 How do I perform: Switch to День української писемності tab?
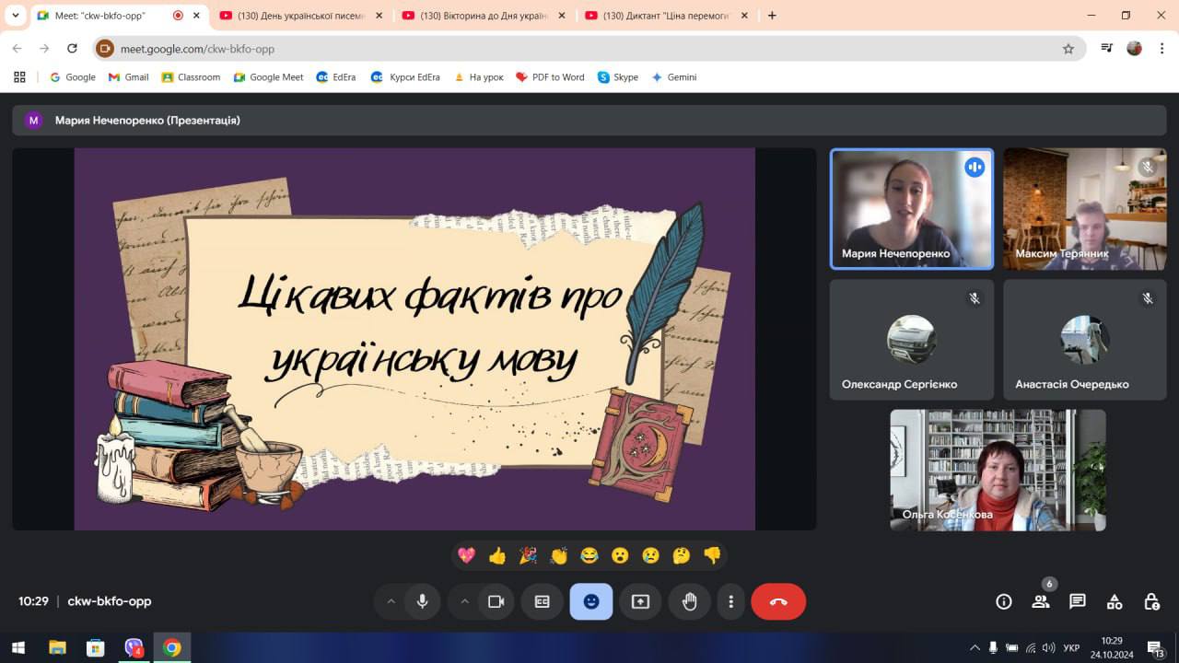tap(293, 16)
